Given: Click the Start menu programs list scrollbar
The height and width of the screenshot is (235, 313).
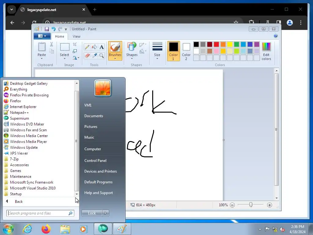Looking at the screenshot, I should pos(77,141).
